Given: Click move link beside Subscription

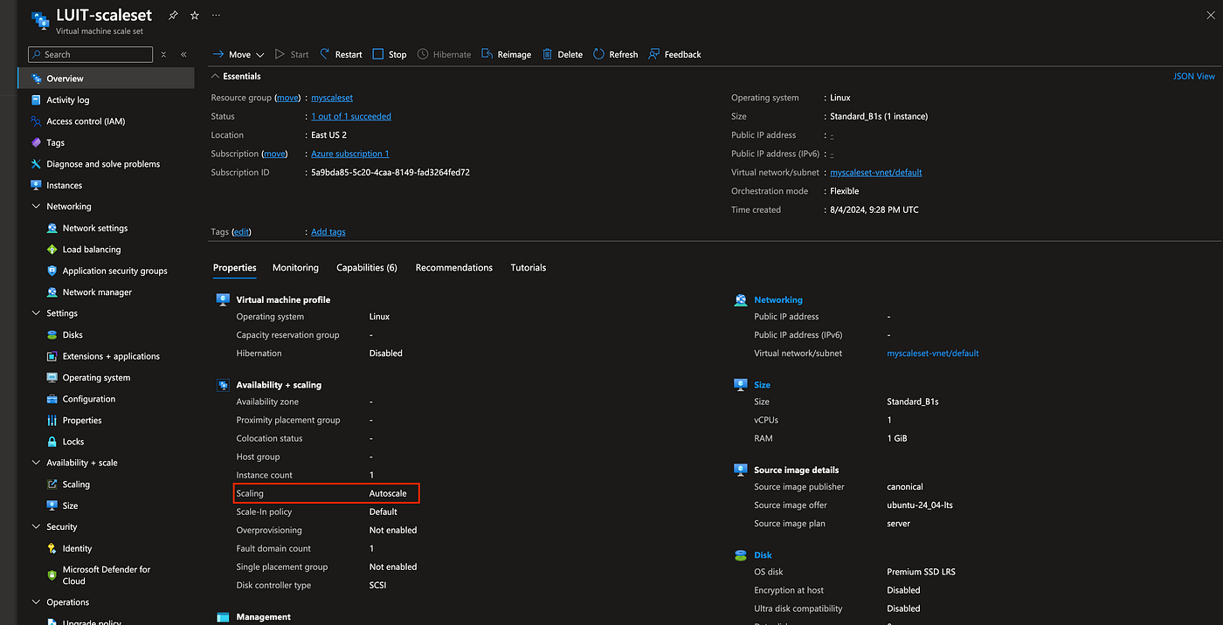Looking at the screenshot, I should click(275, 154).
